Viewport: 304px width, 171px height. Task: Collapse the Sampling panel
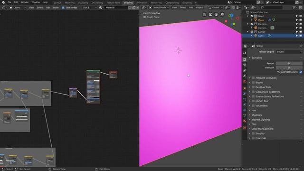point(256,58)
